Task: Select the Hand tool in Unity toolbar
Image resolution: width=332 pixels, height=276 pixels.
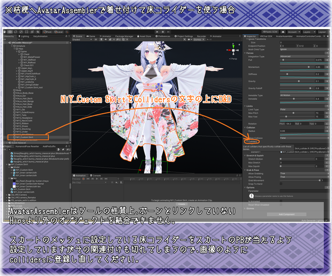Action: (5, 32)
